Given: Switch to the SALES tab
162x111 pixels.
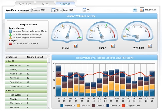Looking at the screenshot, I should coord(45,4).
